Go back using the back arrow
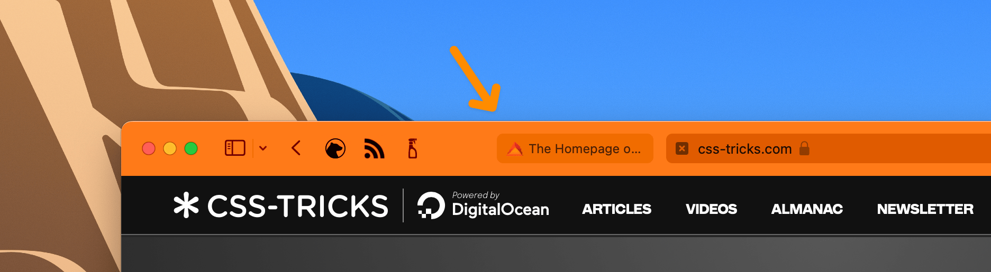This screenshot has height=272, width=991. point(296,148)
